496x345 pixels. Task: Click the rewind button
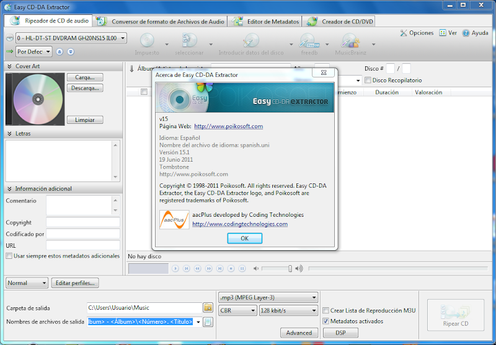tap(197, 269)
